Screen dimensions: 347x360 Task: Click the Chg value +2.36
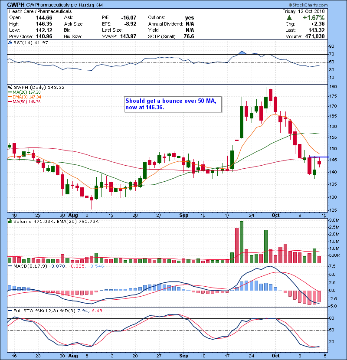[318, 24]
